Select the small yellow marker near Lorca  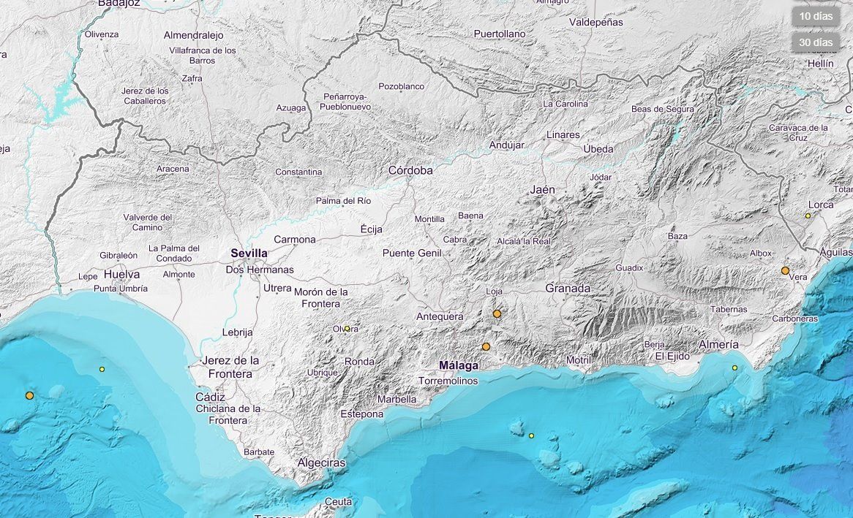click(x=808, y=216)
